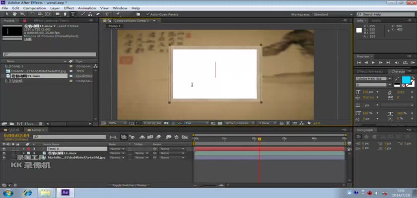Select the Brush tool
This screenshot has width=417, height=198.
click(x=83, y=14)
